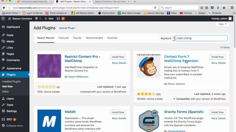This screenshot has height=132, width=236.
Task: Open author link Pippin Williamson
Action: pos(78,77)
